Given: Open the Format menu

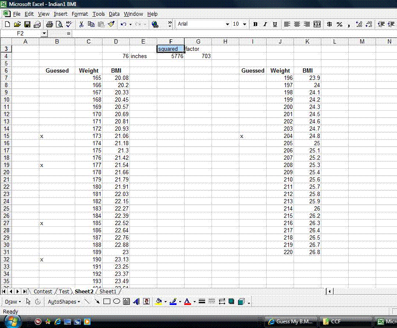Looking at the screenshot, I should (80, 14).
